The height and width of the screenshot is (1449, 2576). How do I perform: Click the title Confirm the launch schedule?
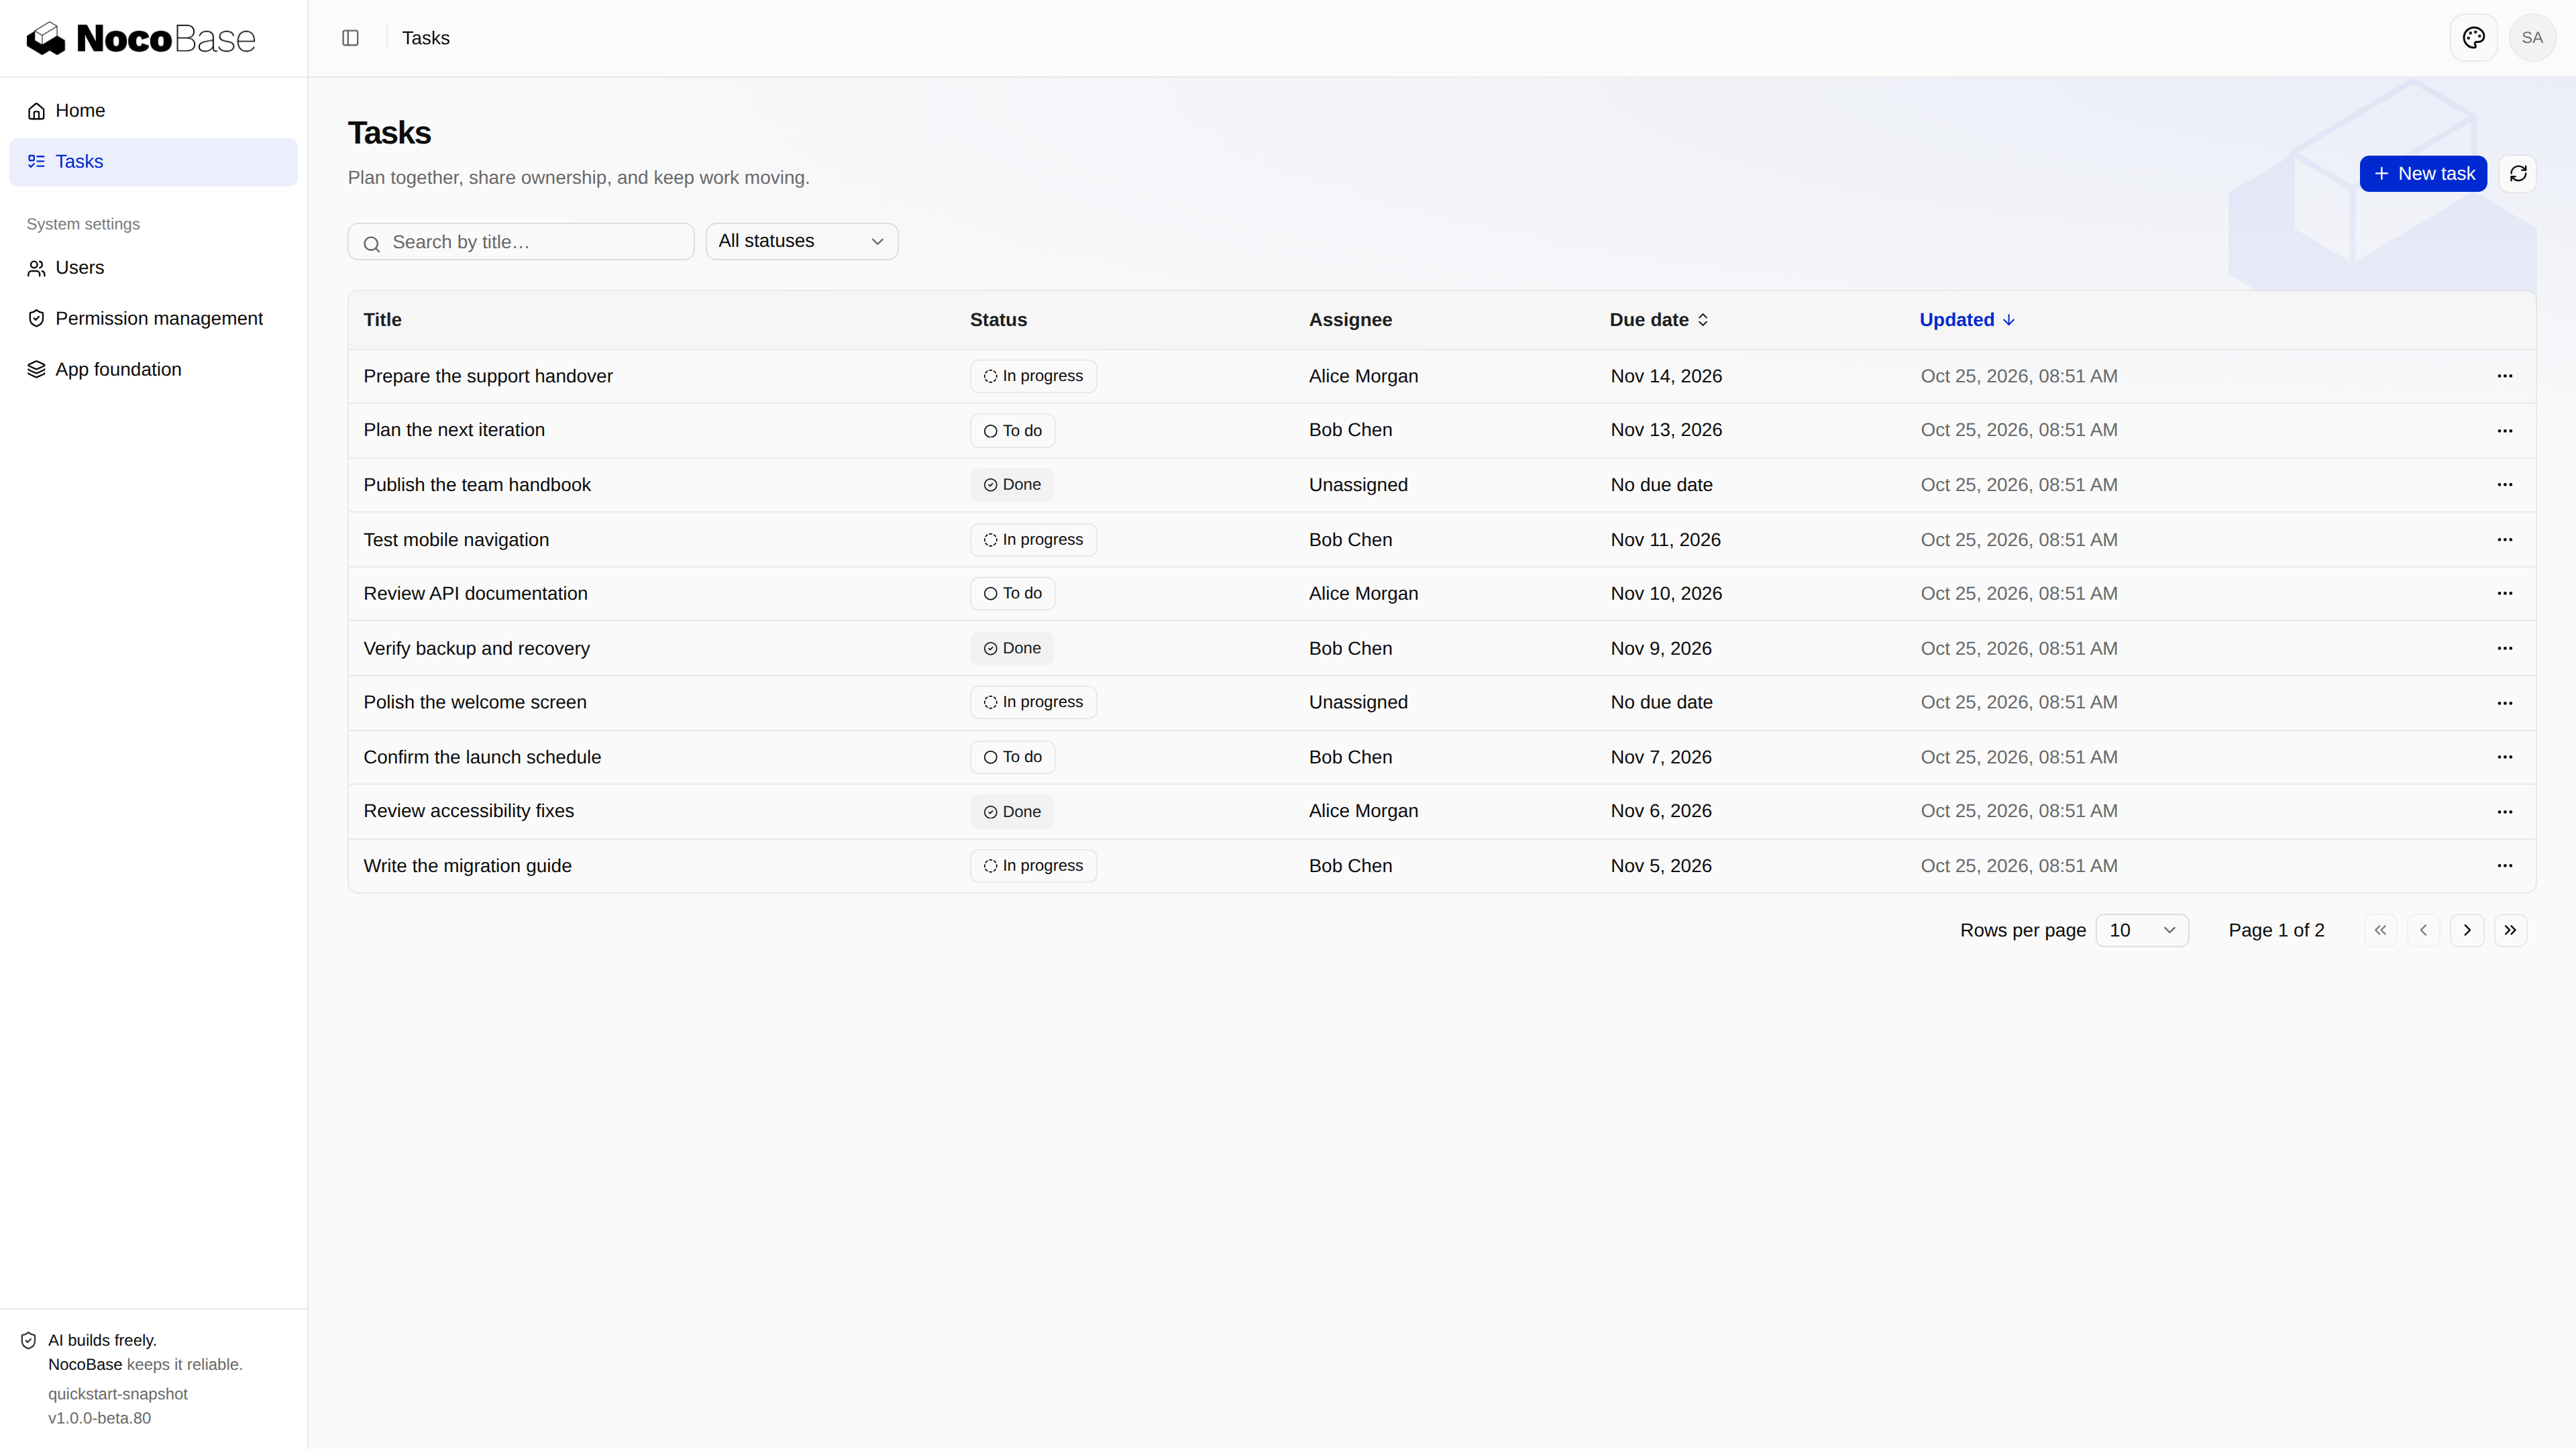(482, 757)
